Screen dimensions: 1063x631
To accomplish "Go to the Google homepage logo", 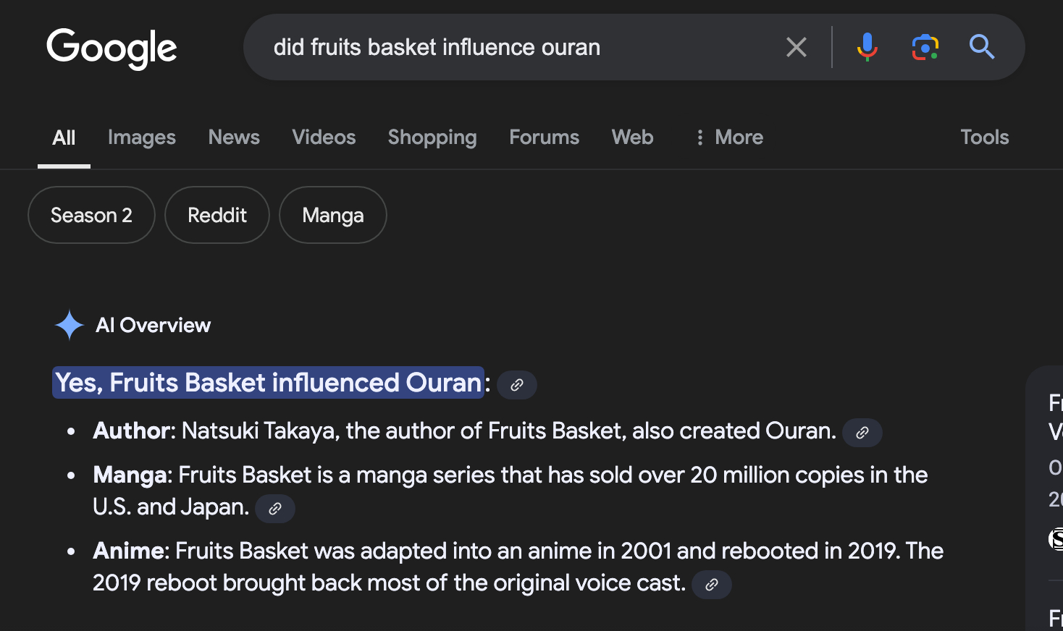I will point(112,48).
